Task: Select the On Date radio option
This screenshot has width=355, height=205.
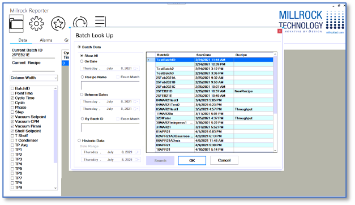Action: [82, 61]
